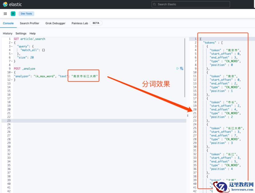Open the Grok Debugger tab

55,23
